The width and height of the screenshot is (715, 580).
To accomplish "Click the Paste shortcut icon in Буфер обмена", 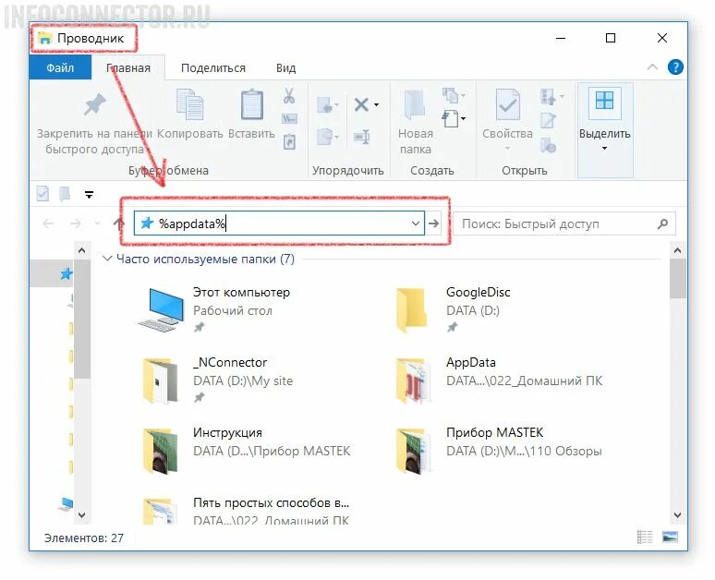I will coord(289,141).
